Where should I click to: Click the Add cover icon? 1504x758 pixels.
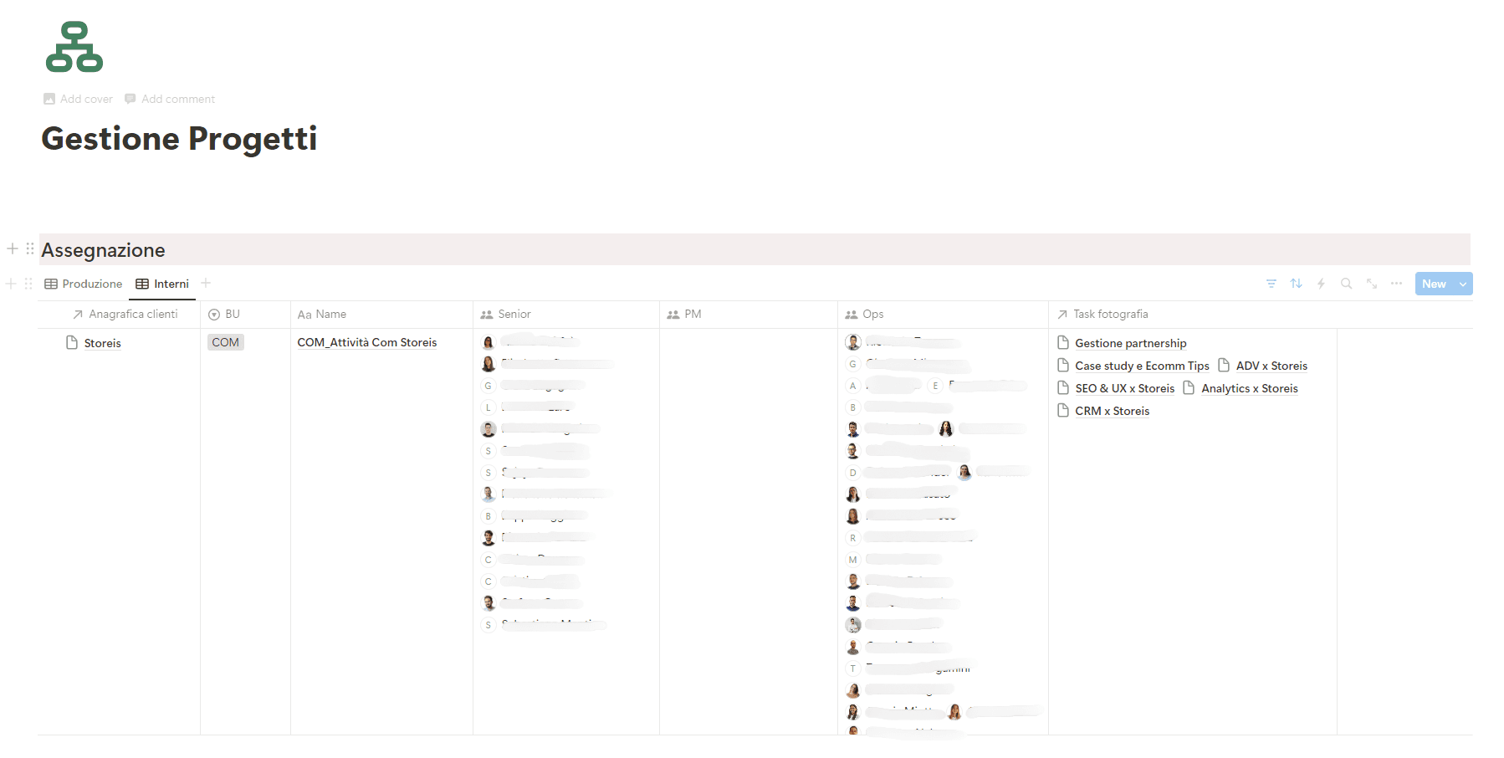click(x=49, y=99)
